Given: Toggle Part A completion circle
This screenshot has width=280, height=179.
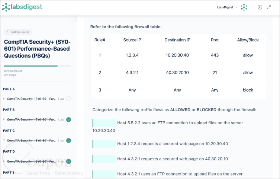Looking at the screenshot, I should pyautogui.click(x=68, y=99).
